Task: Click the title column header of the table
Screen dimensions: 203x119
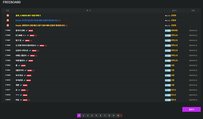Action: [89, 11]
